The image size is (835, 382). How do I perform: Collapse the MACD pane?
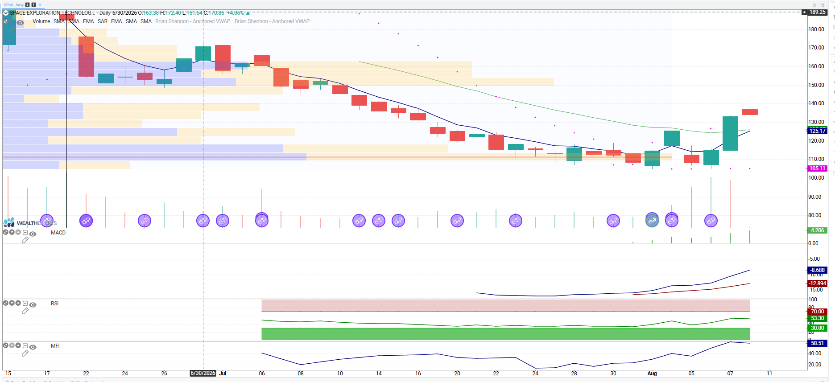pos(25,233)
